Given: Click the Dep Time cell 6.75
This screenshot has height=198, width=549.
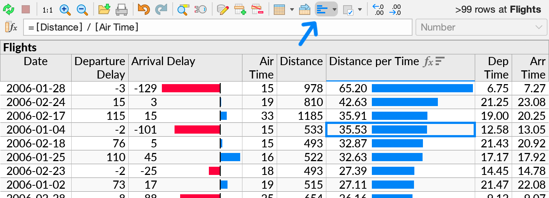Looking at the screenshot, I should (x=493, y=88).
